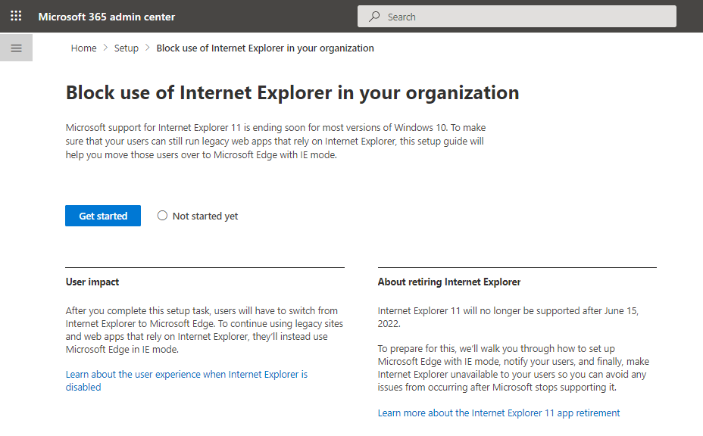Click the chevron after Setup breadcrumb
Image resolution: width=703 pixels, height=436 pixels.
[147, 48]
